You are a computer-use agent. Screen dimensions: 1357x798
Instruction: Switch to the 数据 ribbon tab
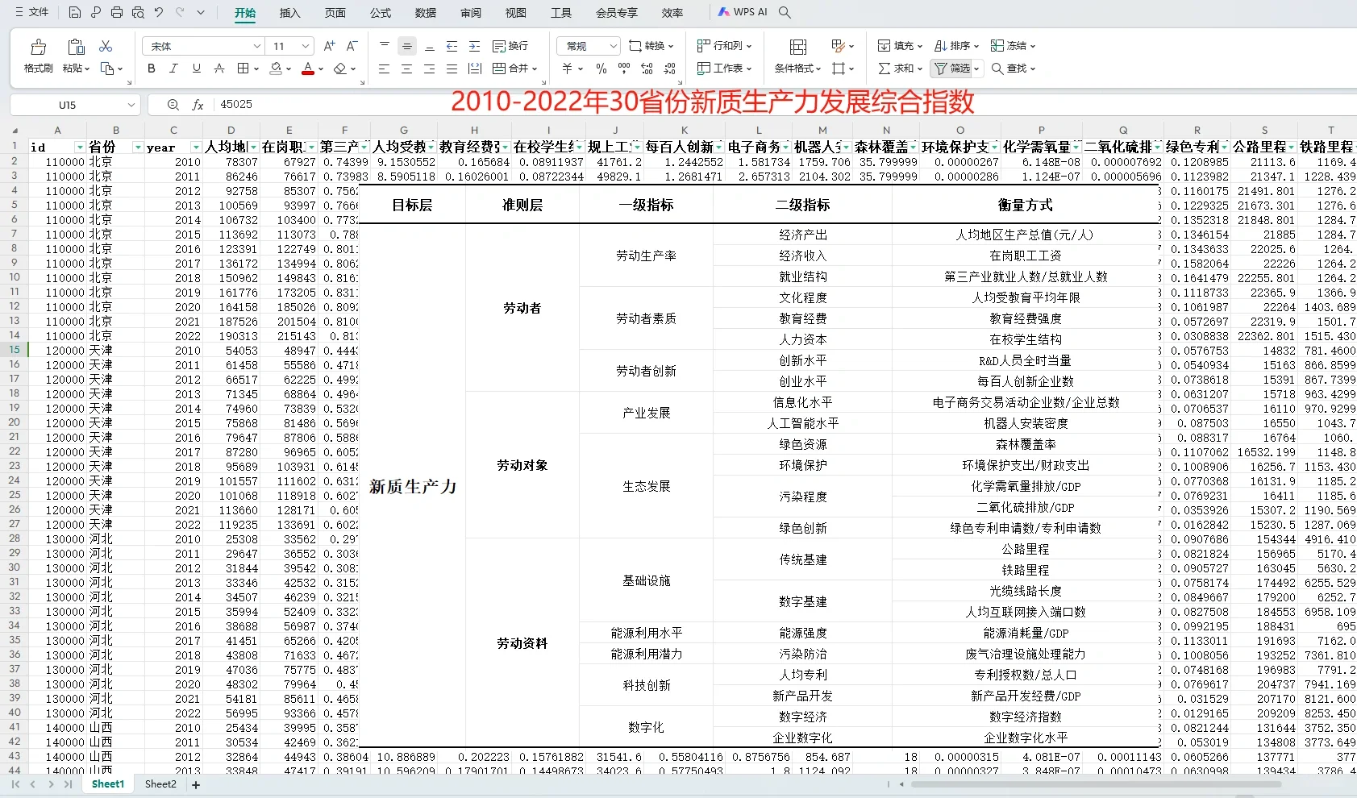tap(426, 13)
